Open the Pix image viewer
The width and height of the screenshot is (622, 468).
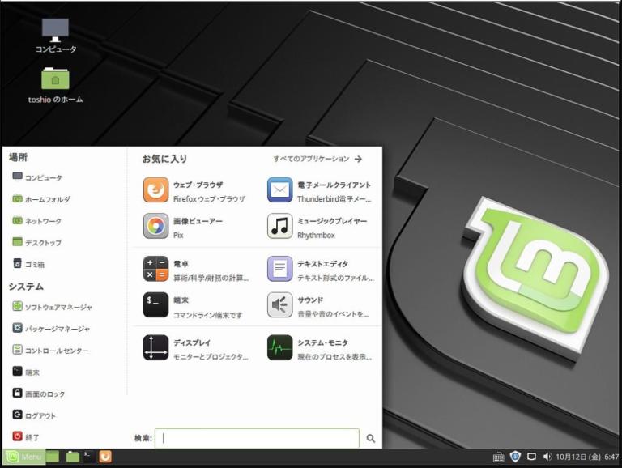pyautogui.click(x=156, y=227)
